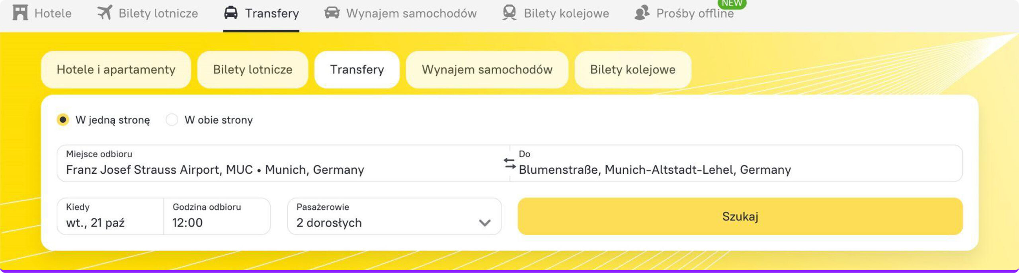
Task: Expand the Pasażerowie dropdown chevron
Action: pyautogui.click(x=484, y=223)
